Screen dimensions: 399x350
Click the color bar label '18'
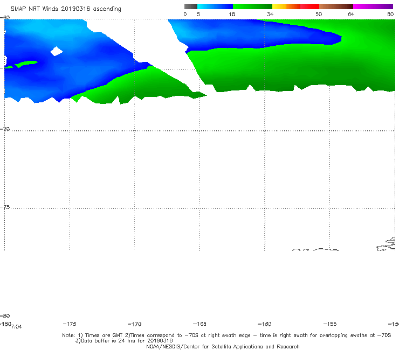point(232,15)
